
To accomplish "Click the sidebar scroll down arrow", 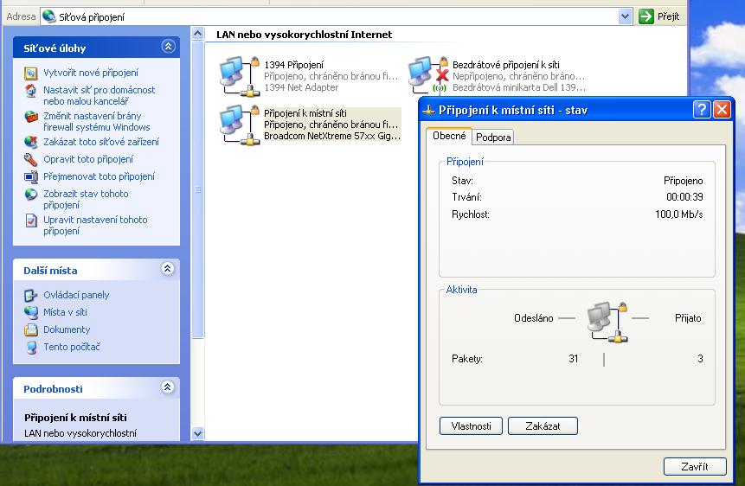I will point(197,433).
